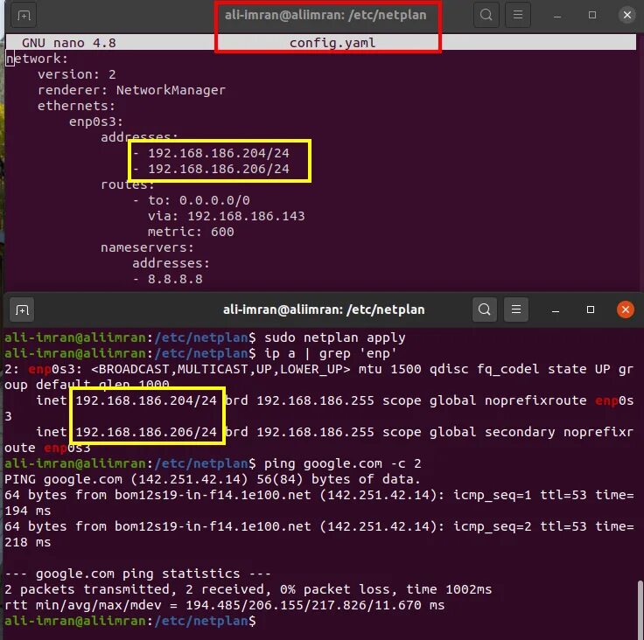Viewport: 644px width, 640px height.
Task: Click lower terminal title 'ali-imran@aliimran: /etc/netplan'
Action: click(x=324, y=310)
